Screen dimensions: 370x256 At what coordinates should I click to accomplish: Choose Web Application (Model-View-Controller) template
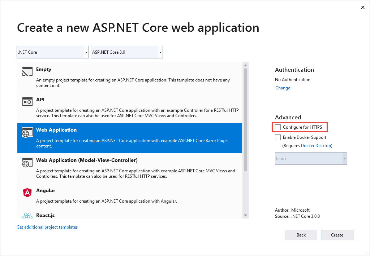point(130,168)
